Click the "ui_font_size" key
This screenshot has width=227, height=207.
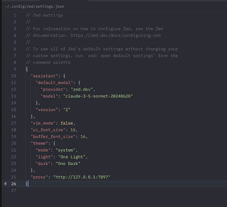pyautogui.click(x=48, y=130)
